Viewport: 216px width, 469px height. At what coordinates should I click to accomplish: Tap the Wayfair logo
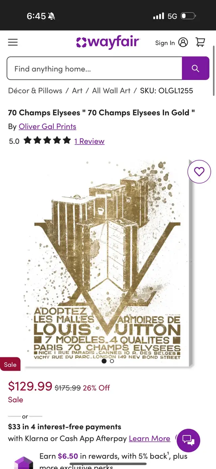pyautogui.click(x=108, y=42)
